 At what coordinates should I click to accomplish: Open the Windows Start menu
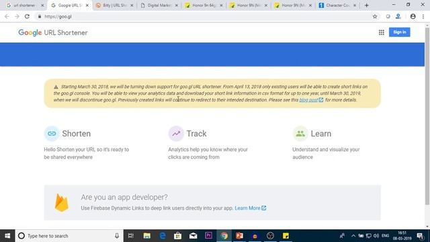pyautogui.click(x=7, y=236)
